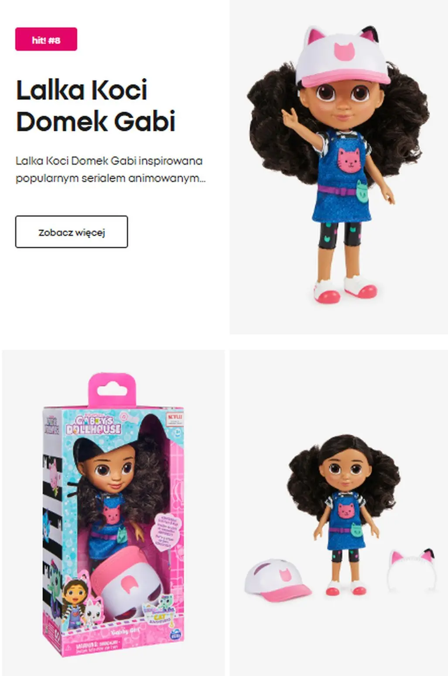Click the pink cat emblem on large doll's dress
This screenshot has width=448, height=676.
click(350, 160)
